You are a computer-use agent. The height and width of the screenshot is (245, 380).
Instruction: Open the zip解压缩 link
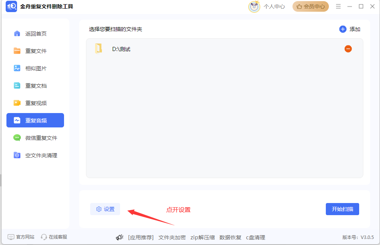(x=203, y=237)
